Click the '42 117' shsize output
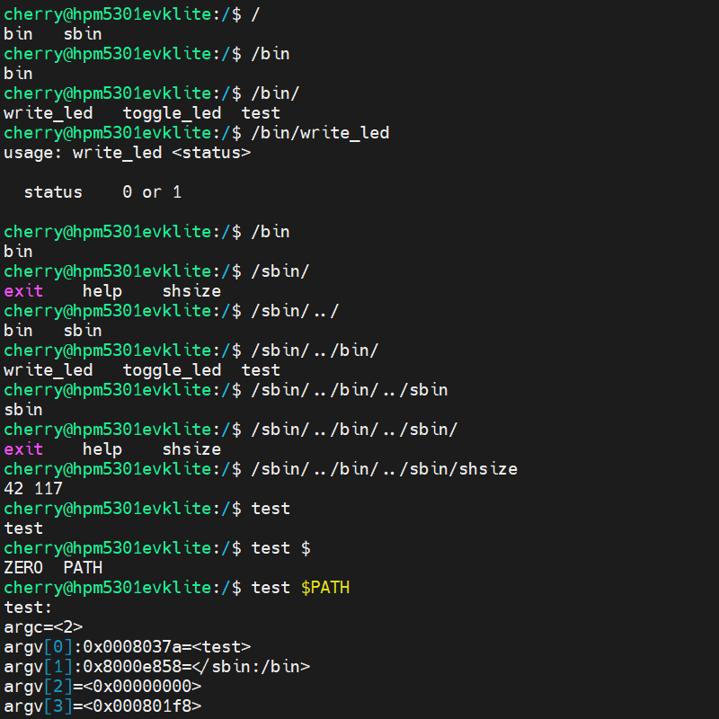Screen dimensions: 719x719 click(33, 489)
